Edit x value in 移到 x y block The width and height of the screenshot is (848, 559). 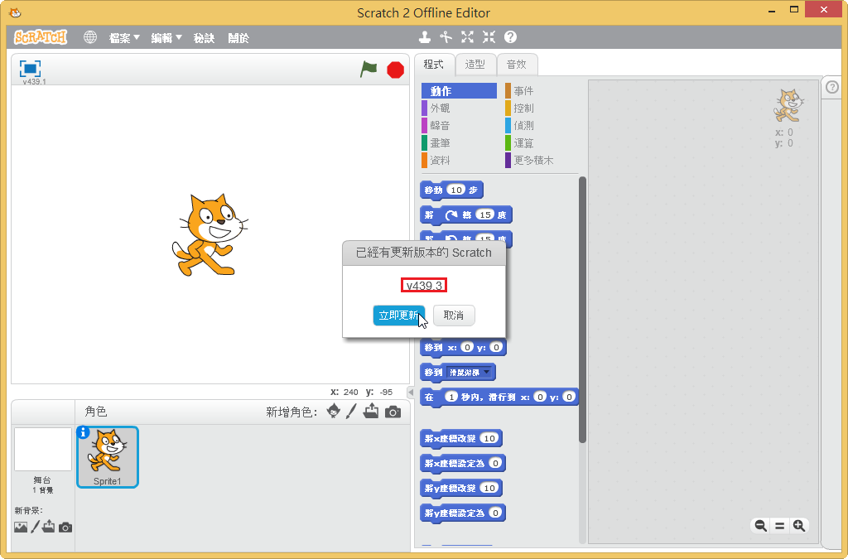(x=467, y=347)
